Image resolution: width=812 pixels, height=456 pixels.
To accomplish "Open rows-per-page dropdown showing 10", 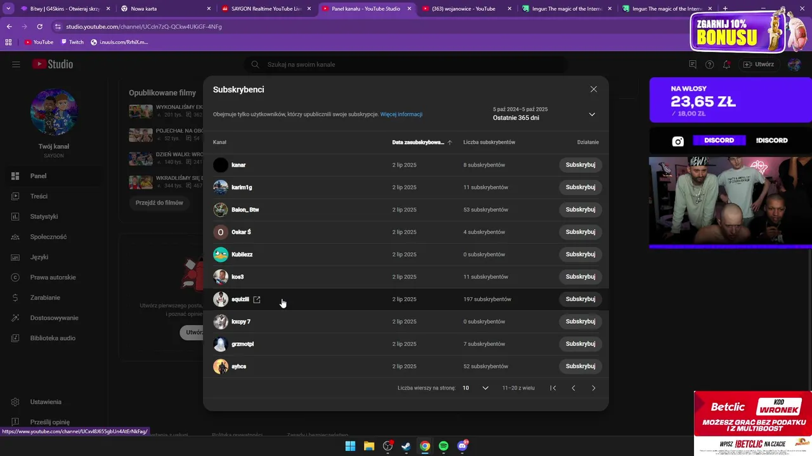I will [x=475, y=388].
